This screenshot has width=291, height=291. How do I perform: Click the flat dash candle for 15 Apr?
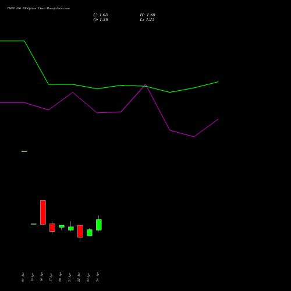[34, 224]
